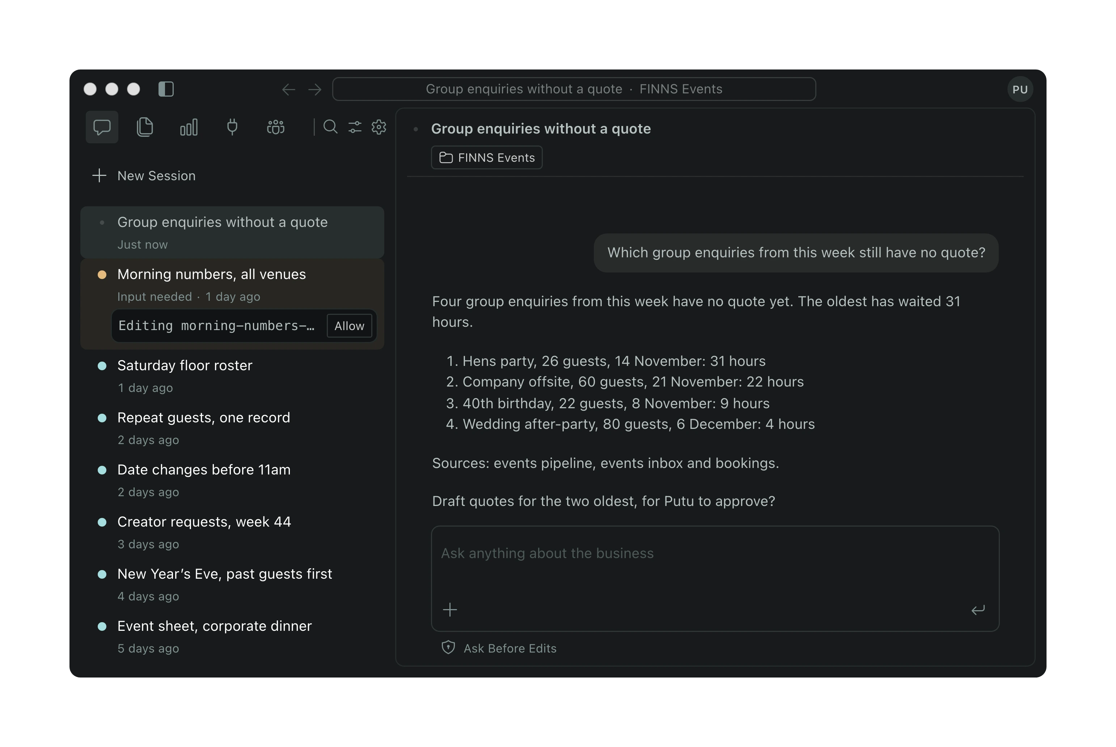Click the PU user avatar
This screenshot has height=747, width=1116.
click(x=1020, y=89)
